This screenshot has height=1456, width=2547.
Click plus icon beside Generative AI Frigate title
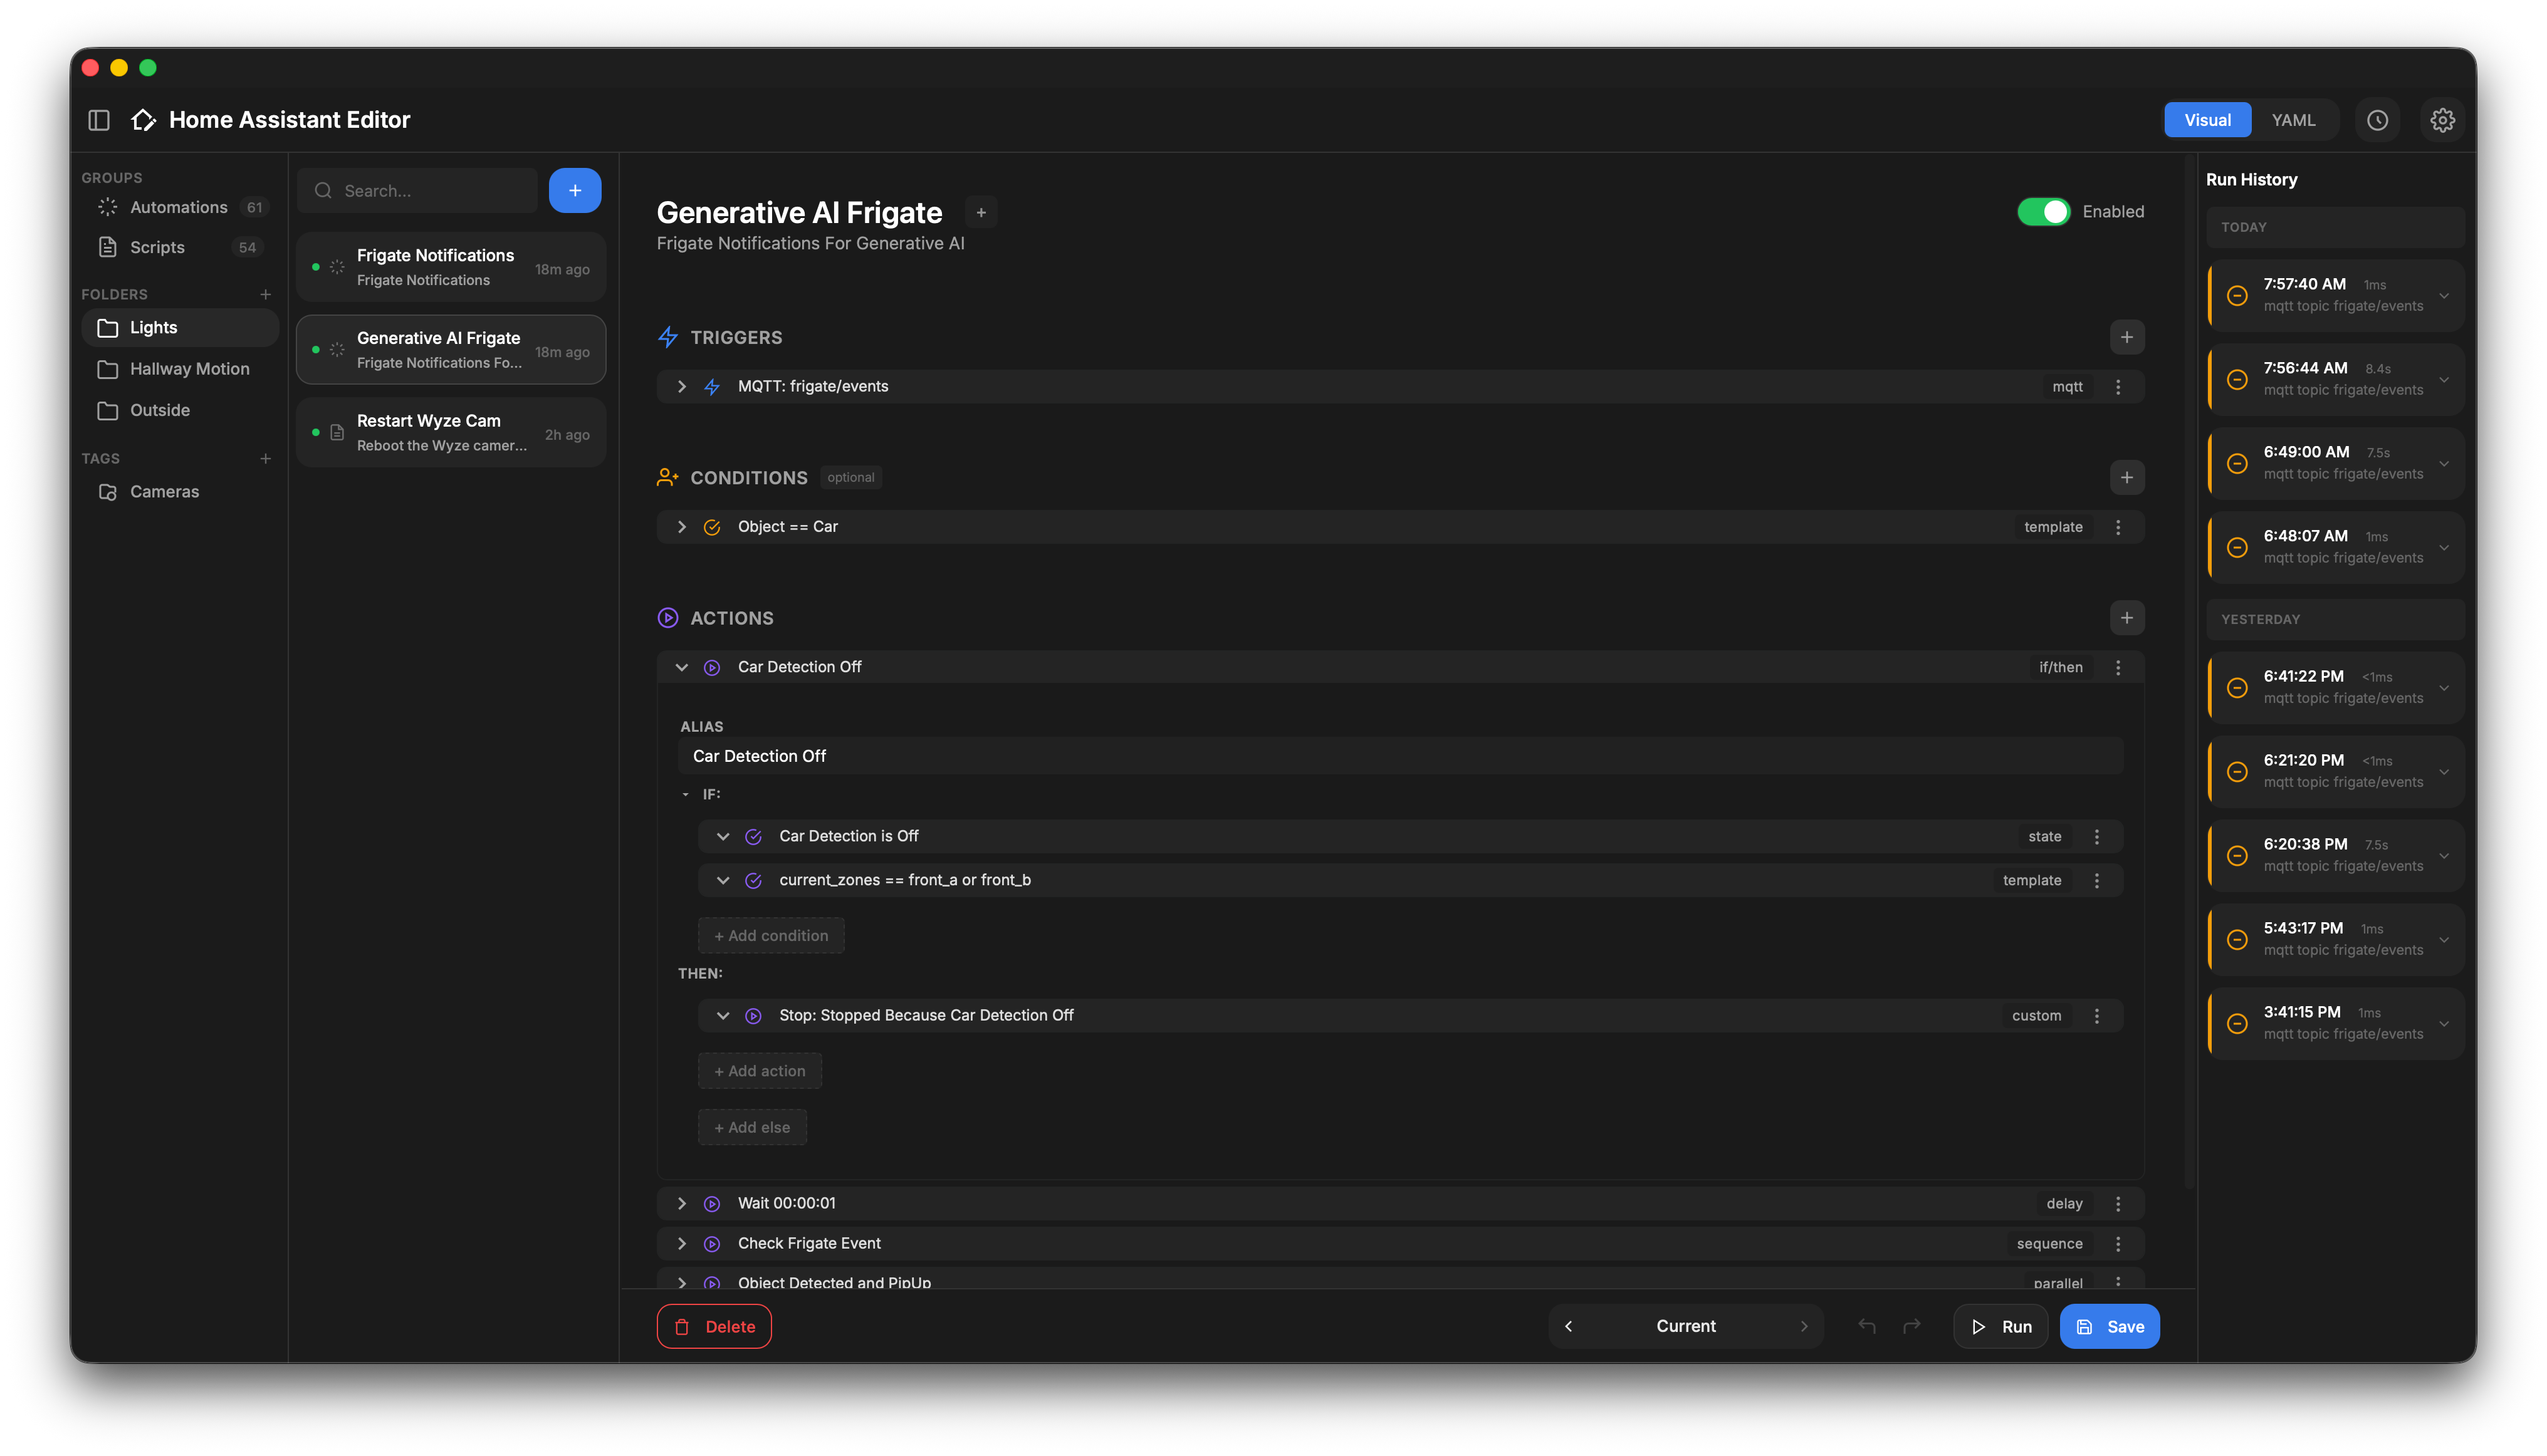point(980,212)
